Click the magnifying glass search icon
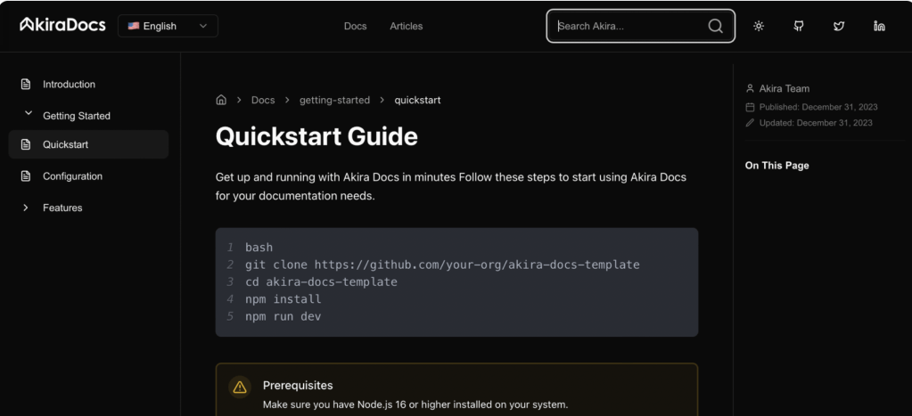 [x=715, y=26]
